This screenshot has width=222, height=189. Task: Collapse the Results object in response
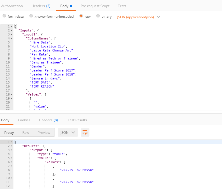coord(12,146)
